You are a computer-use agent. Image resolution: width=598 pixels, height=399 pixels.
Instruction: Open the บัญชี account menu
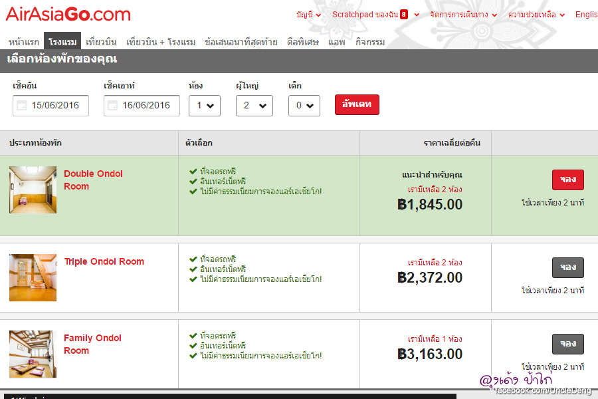pyautogui.click(x=308, y=15)
